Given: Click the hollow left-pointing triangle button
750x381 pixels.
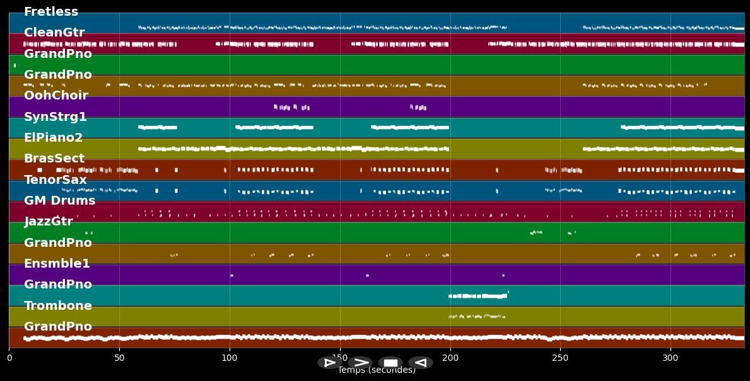Looking at the screenshot, I should pyautogui.click(x=421, y=363).
